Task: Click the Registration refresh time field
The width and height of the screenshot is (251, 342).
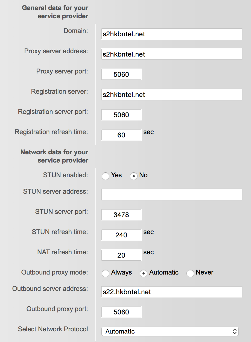Action: 121,135
